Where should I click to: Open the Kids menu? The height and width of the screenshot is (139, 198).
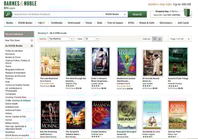point(100,23)
